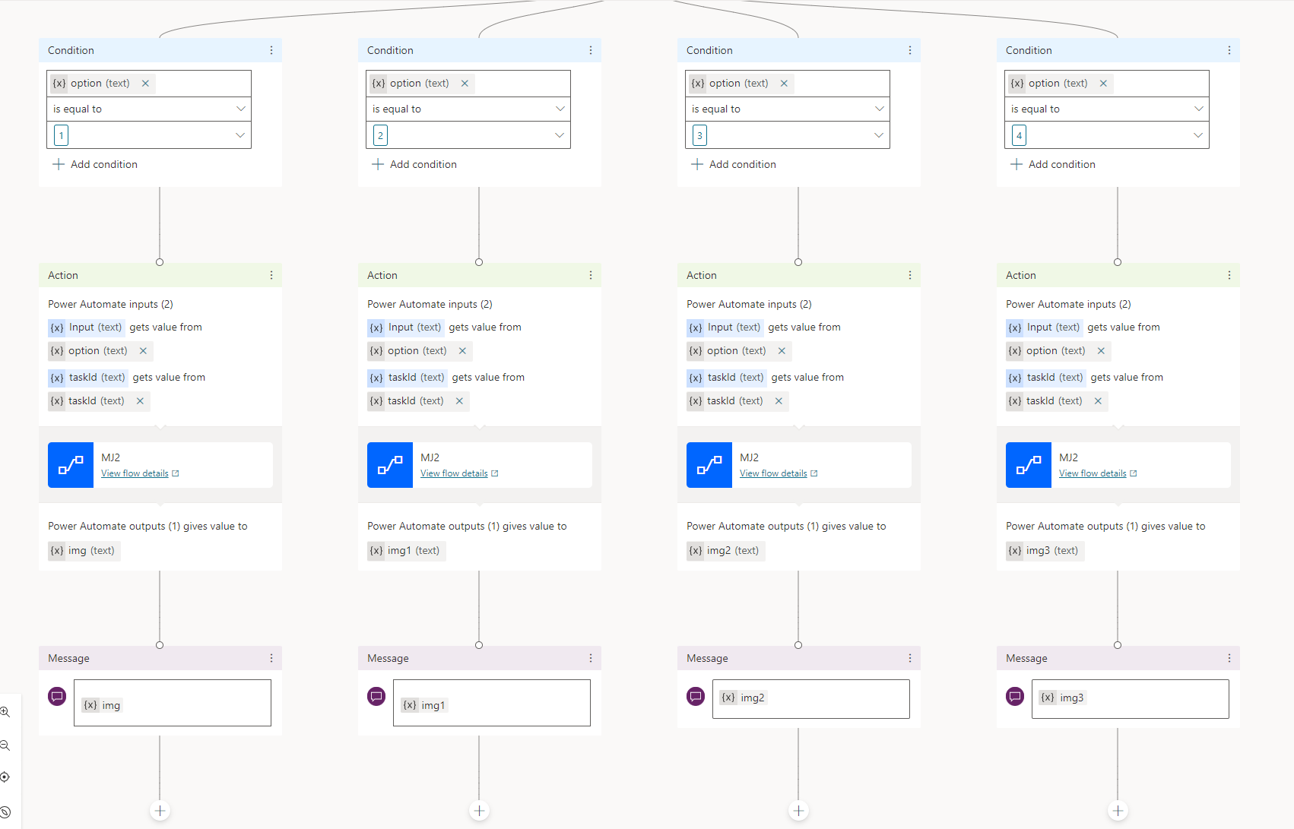
Task: Click Add condition in the equal-to-3 node
Action: 734,164
